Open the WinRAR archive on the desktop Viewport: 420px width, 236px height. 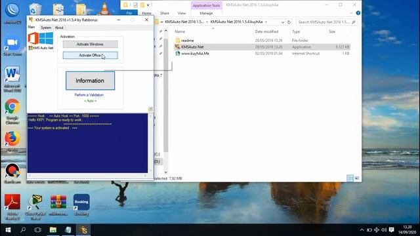pos(58,202)
